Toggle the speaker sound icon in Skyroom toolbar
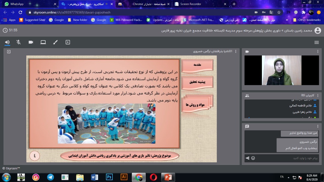Screen dimensions: 324x182 7,42
